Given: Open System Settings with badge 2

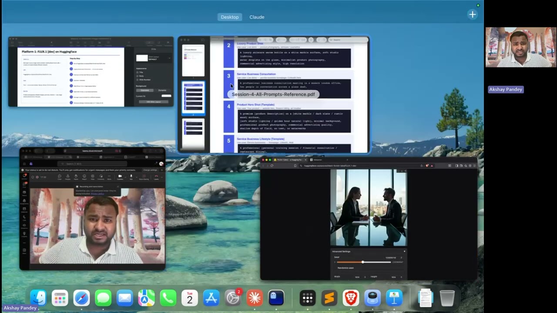Looking at the screenshot, I should click(x=233, y=298).
